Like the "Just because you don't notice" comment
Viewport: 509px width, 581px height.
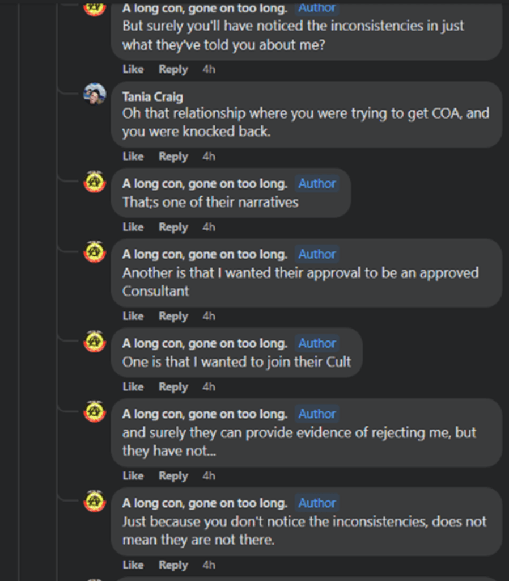point(133,565)
